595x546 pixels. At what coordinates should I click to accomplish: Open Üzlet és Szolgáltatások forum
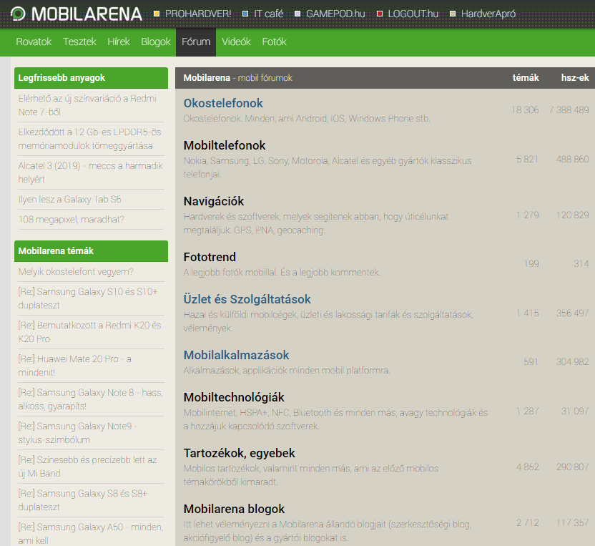click(247, 299)
